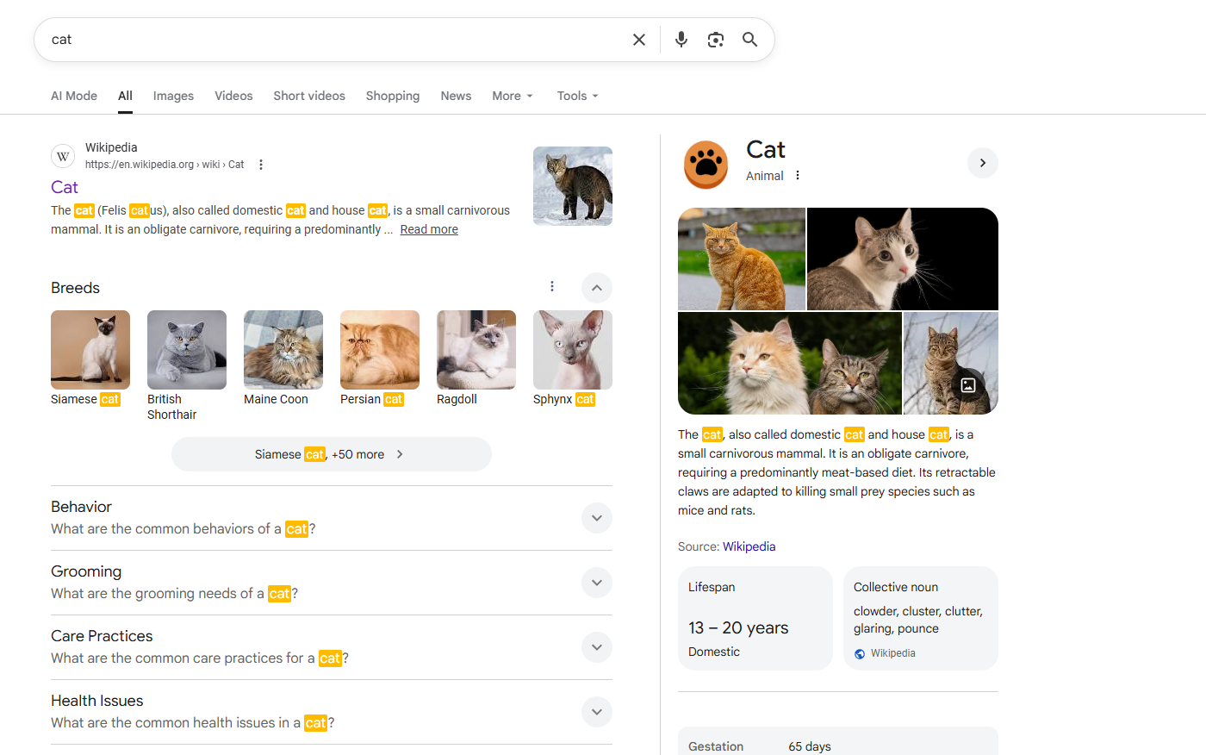Click the magnifying glass search icon

point(749,39)
